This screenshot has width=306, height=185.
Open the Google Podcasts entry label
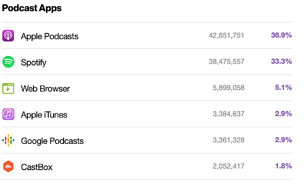click(52, 141)
